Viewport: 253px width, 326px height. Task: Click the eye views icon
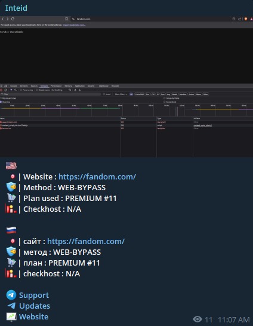(x=198, y=319)
